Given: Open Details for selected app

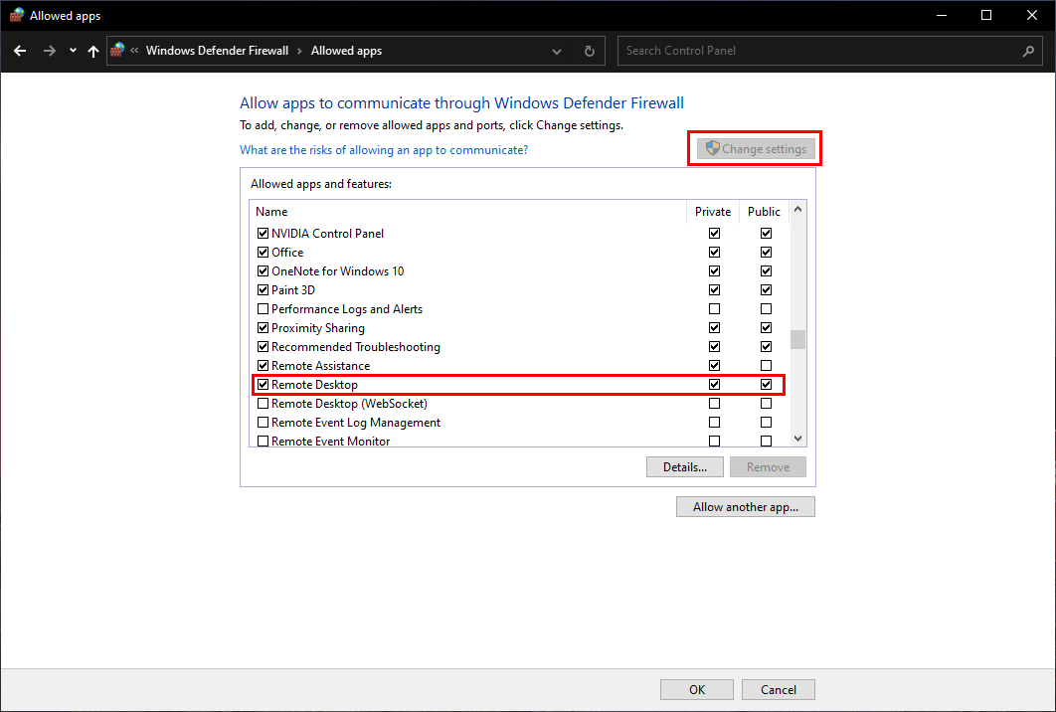Looking at the screenshot, I should click(x=685, y=466).
